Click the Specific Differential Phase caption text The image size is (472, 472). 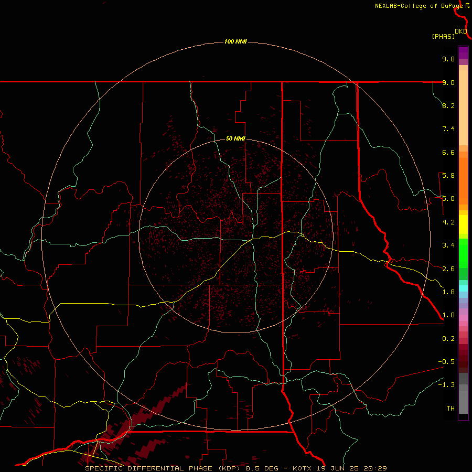pyautogui.click(x=235, y=468)
